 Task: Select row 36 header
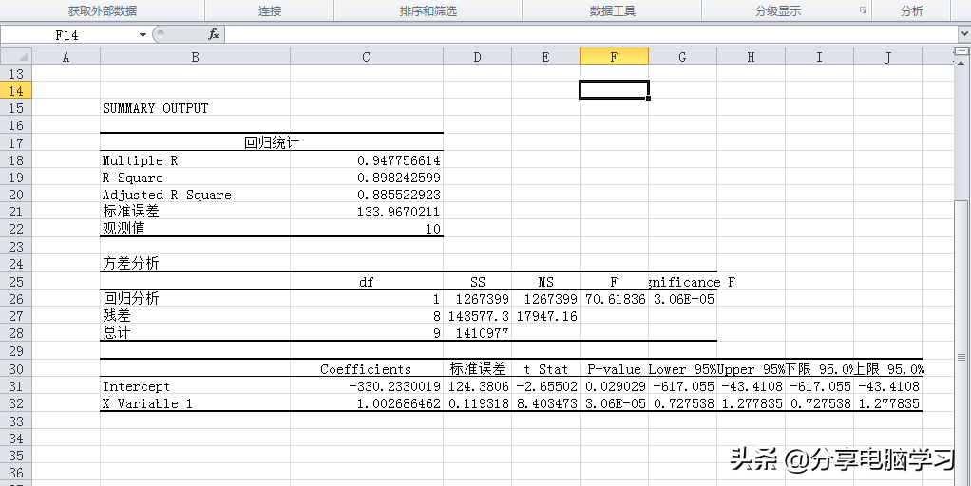tap(16, 473)
